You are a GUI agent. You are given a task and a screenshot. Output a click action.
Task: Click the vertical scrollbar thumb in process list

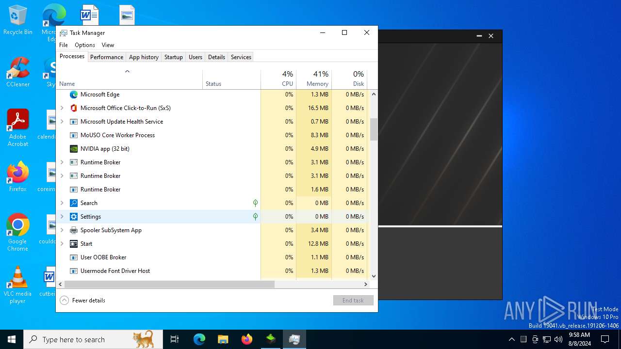click(x=374, y=129)
